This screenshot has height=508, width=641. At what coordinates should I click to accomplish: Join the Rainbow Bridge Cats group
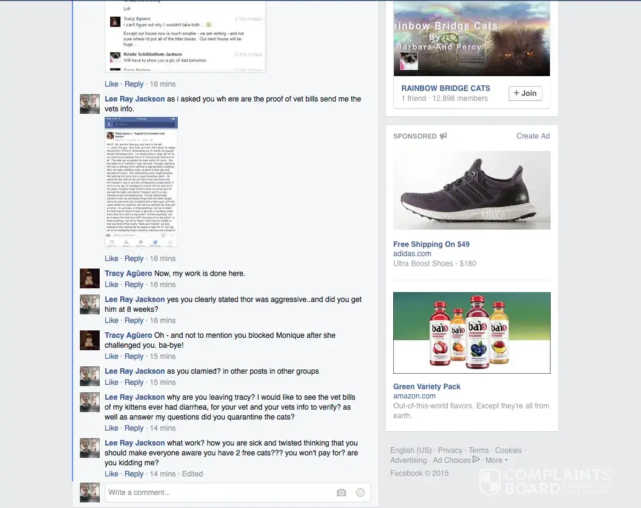(x=525, y=93)
